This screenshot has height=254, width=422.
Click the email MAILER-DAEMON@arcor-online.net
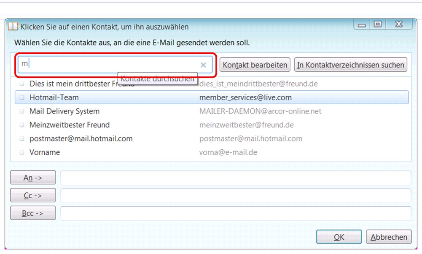point(260,111)
